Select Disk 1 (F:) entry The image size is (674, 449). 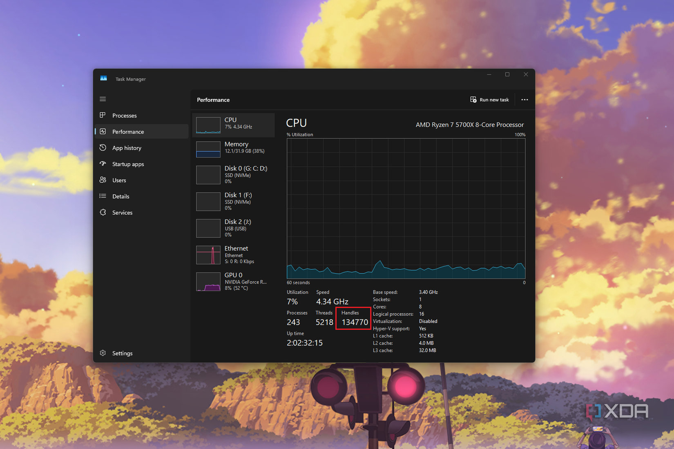pos(234,202)
